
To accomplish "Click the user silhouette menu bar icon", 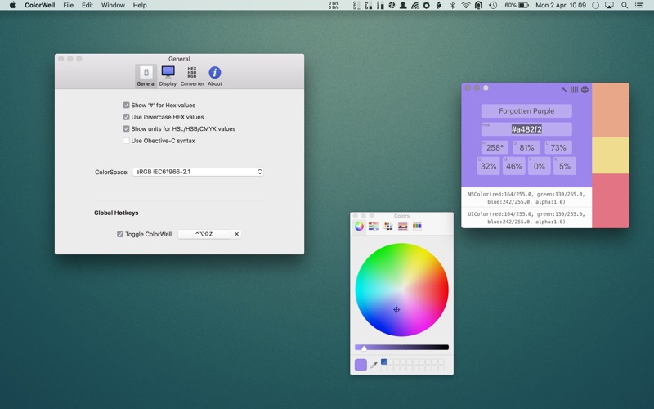I will point(403,5).
